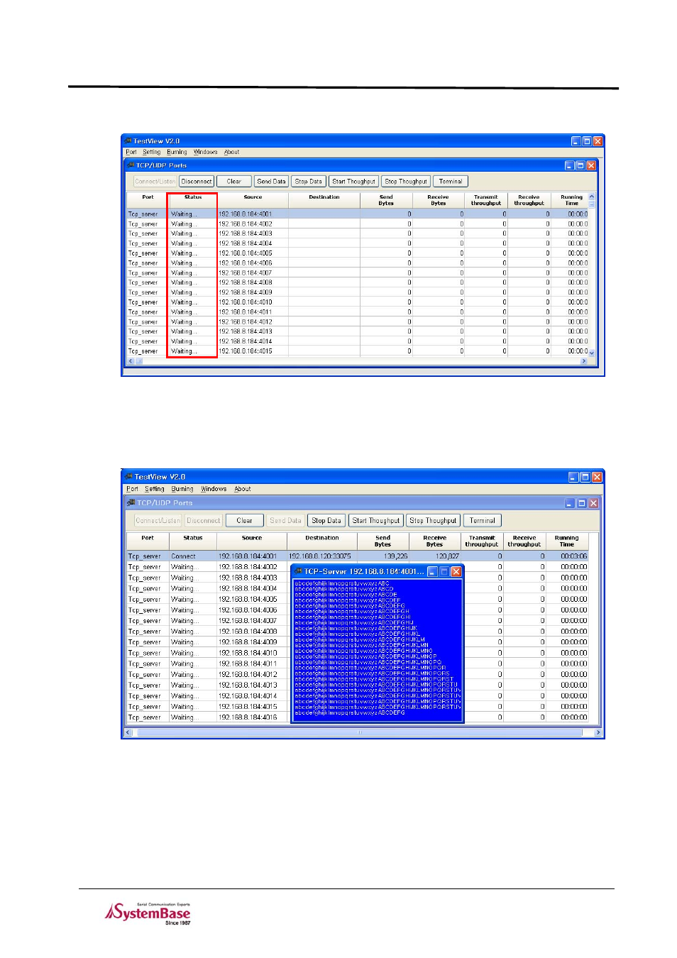Click Stop Data in the lower window toolbar
The height and width of the screenshot is (958, 677).
(326, 521)
